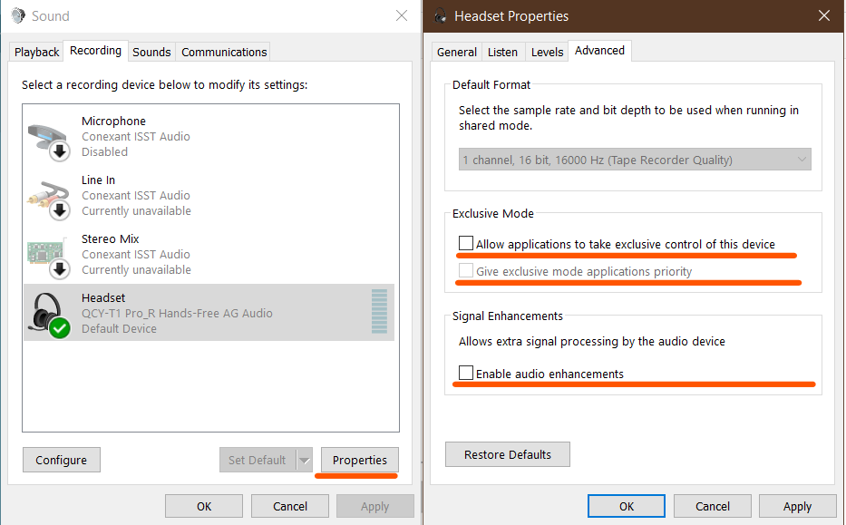Open the Communications tab
Viewport: 846px width, 525px height.
[224, 52]
